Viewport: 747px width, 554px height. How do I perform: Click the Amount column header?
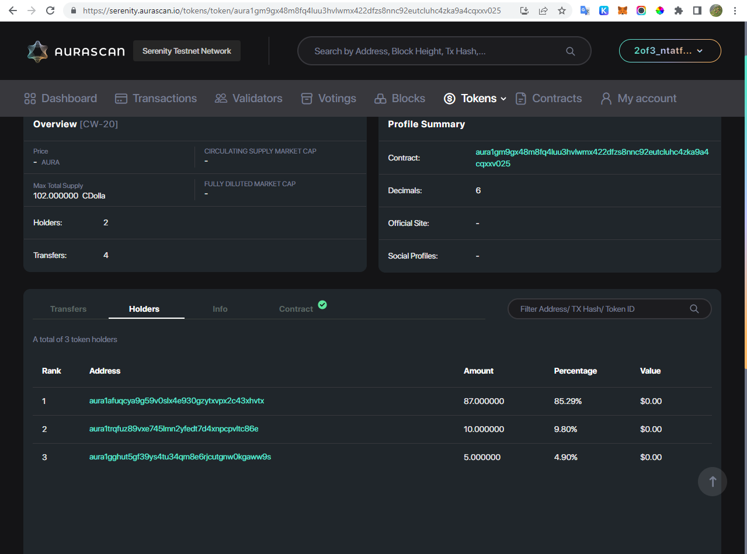(x=478, y=371)
